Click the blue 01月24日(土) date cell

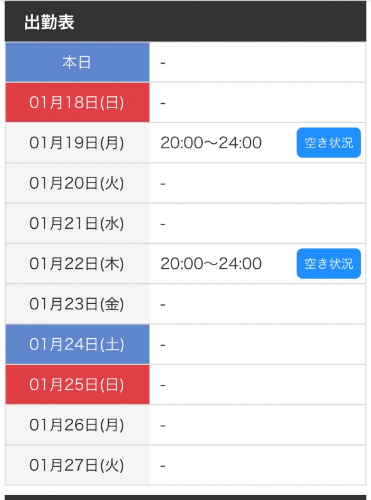[x=77, y=344]
